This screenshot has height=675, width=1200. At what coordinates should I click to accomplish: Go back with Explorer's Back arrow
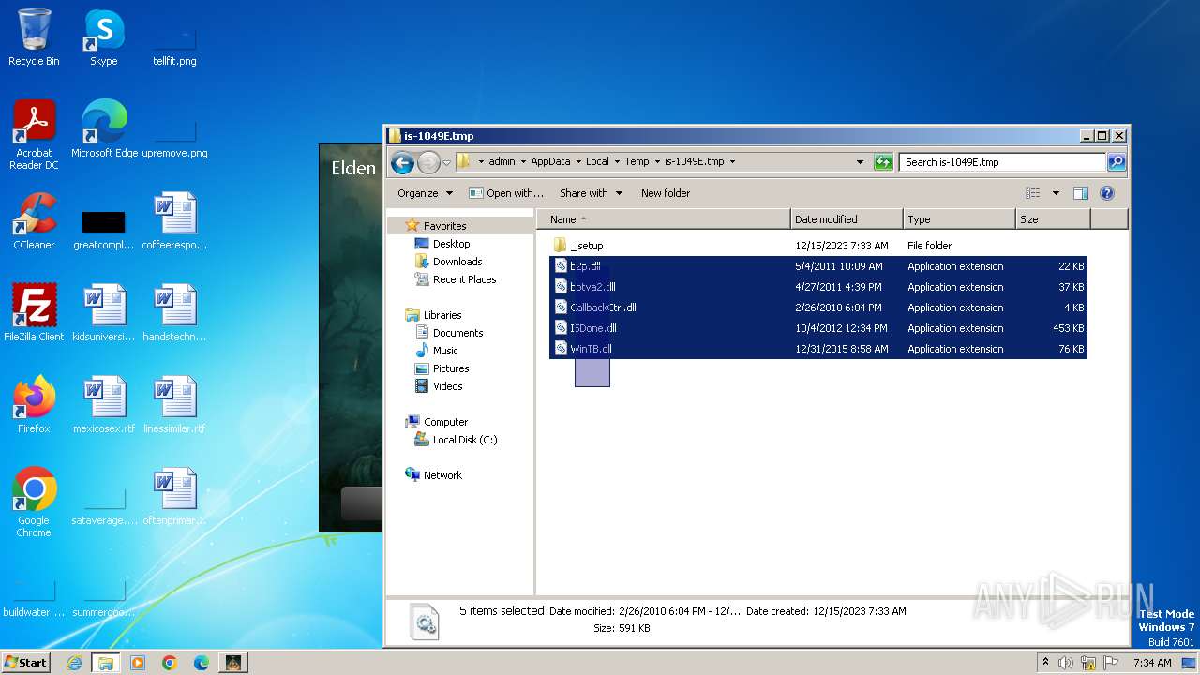click(x=403, y=162)
